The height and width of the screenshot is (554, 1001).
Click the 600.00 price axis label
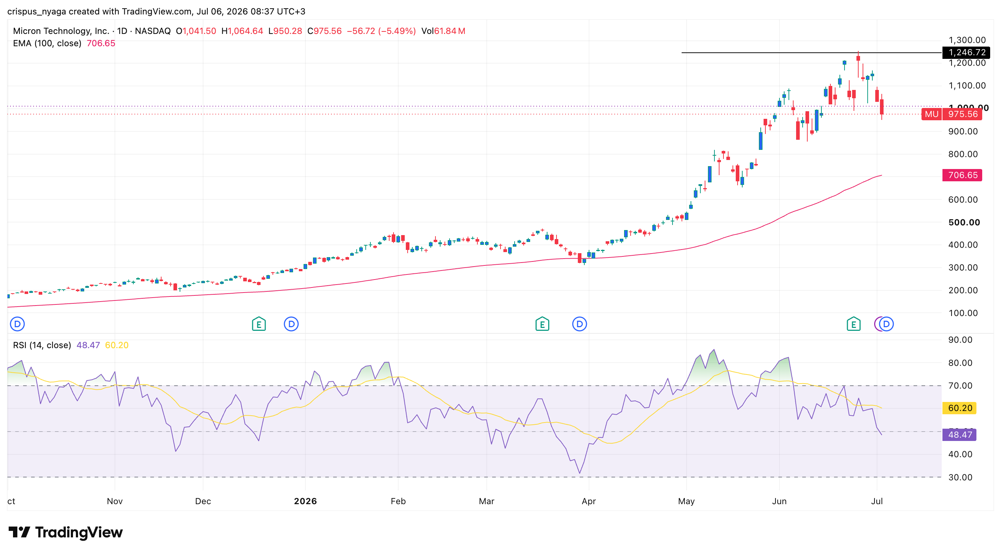[963, 200]
